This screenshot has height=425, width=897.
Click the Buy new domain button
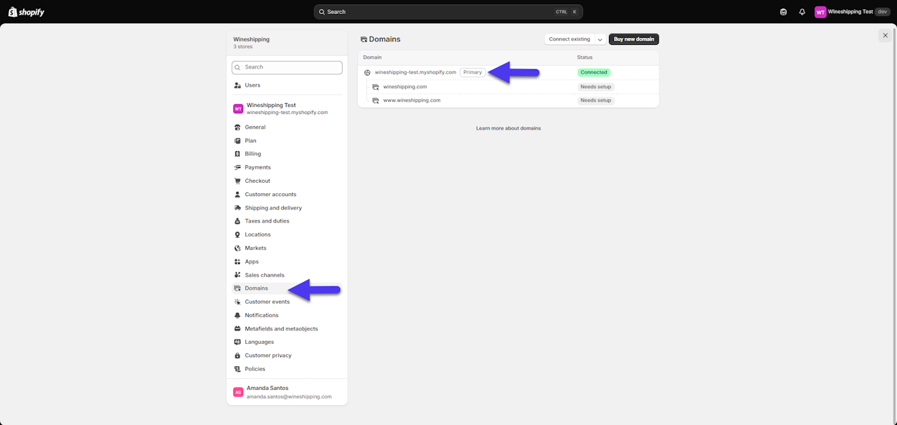tap(634, 39)
